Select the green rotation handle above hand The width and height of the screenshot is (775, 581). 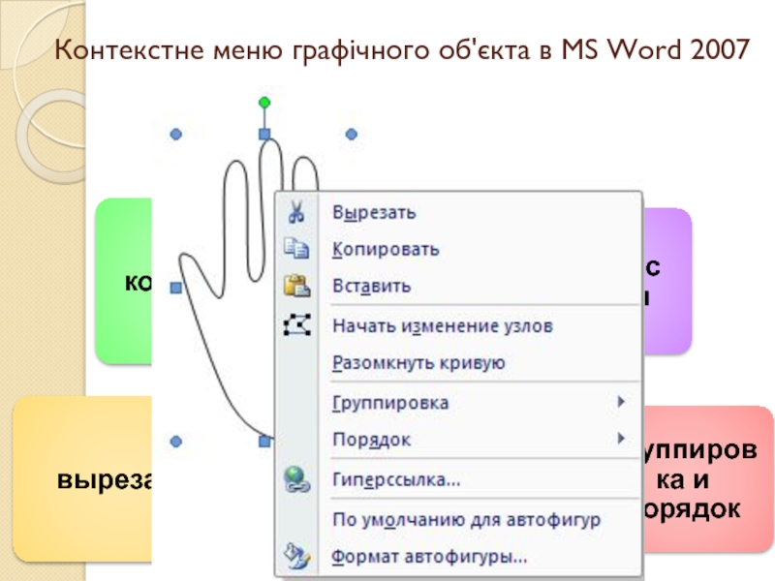point(263,102)
